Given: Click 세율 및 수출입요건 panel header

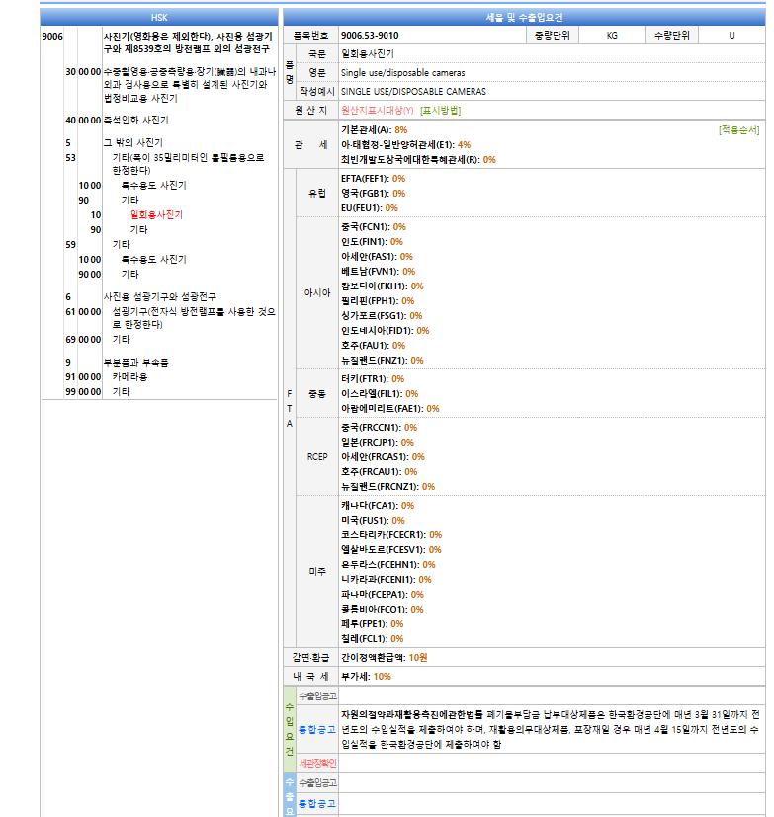Looking at the screenshot, I should (524, 17).
